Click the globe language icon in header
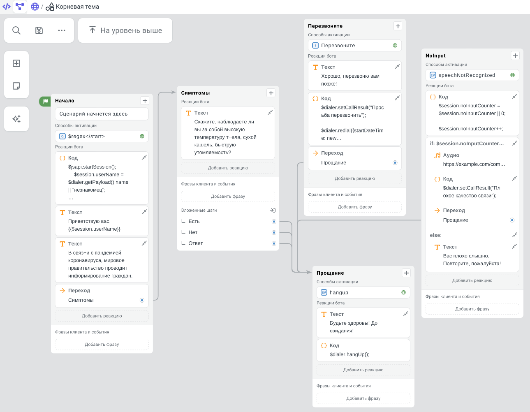 tap(35, 7)
